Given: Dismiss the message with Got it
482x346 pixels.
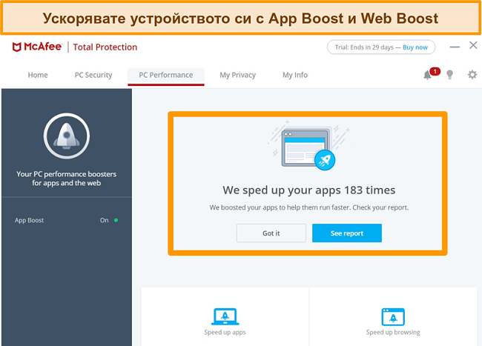Looking at the screenshot, I should point(271,233).
